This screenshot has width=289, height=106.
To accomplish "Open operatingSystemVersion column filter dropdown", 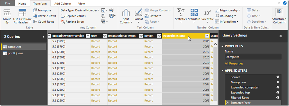I will pos(88,36).
